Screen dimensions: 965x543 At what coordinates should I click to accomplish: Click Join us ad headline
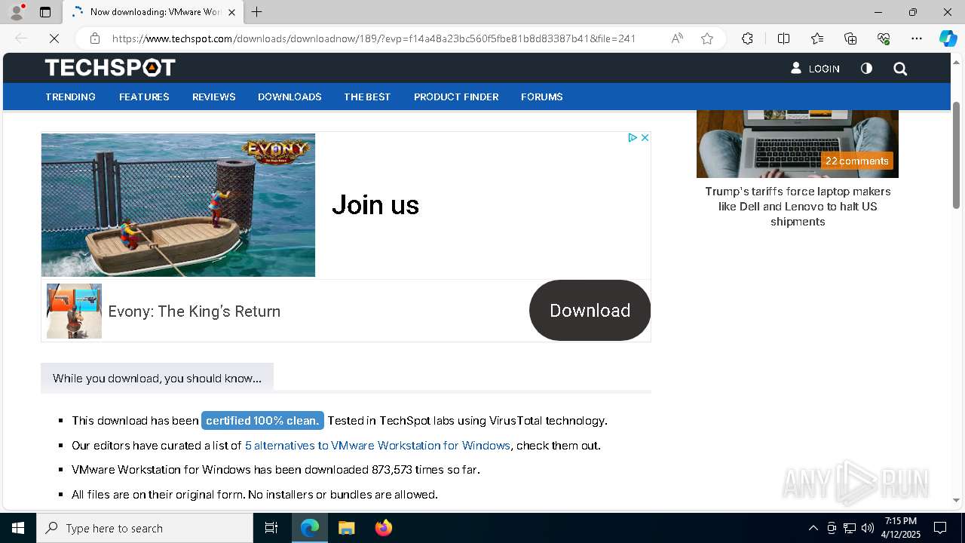(375, 205)
